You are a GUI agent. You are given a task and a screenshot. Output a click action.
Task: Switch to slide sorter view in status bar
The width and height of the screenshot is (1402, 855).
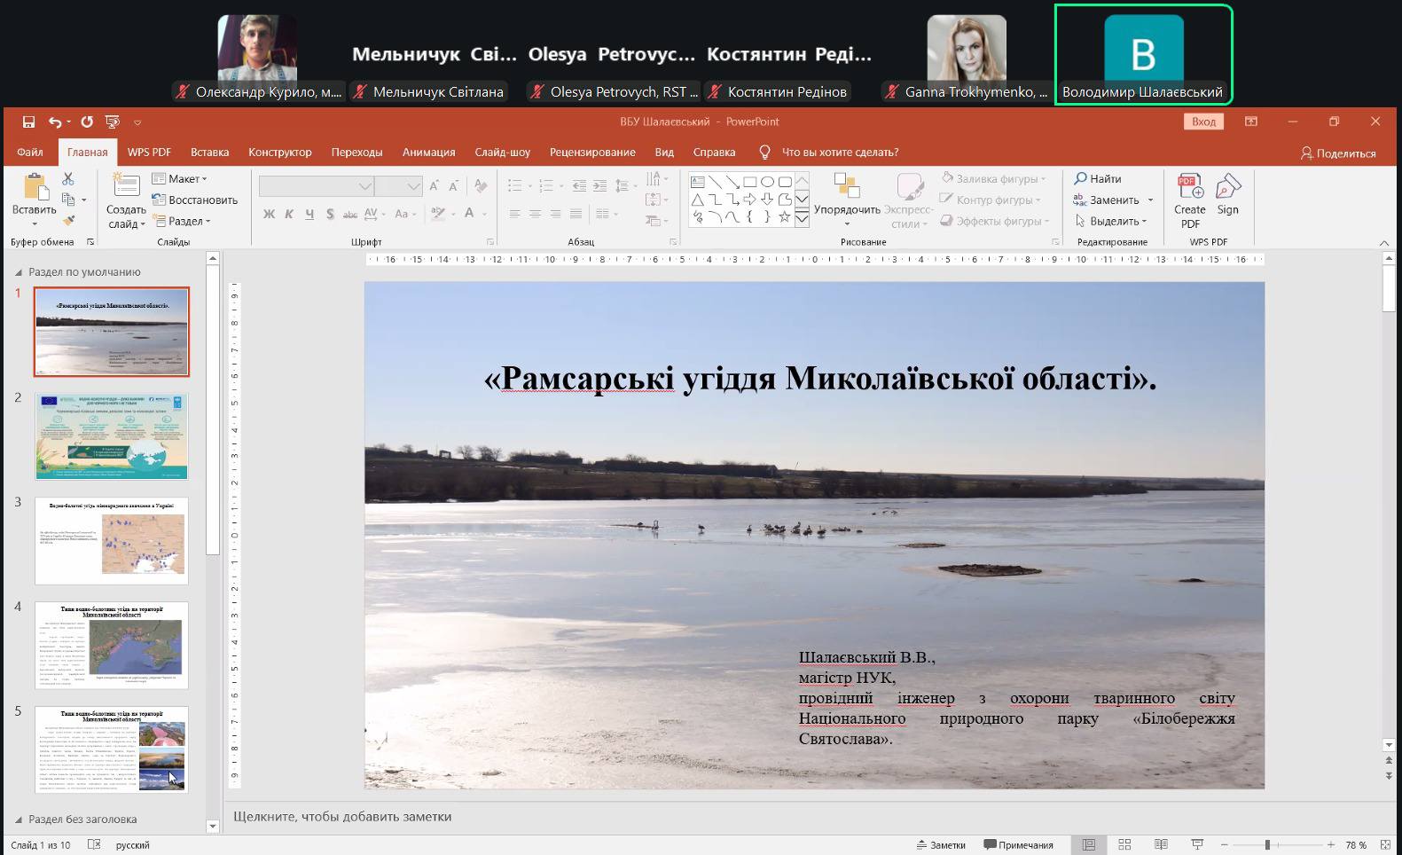[x=1124, y=844]
